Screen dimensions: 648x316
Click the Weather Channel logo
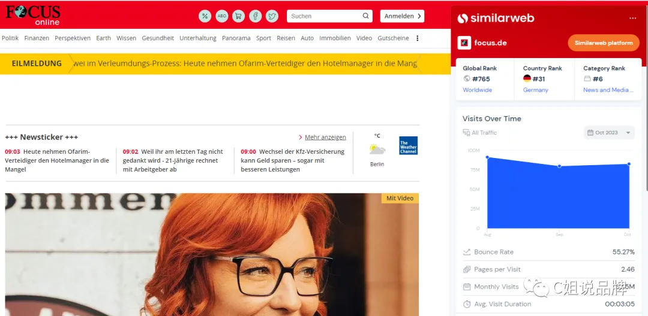pyautogui.click(x=409, y=145)
